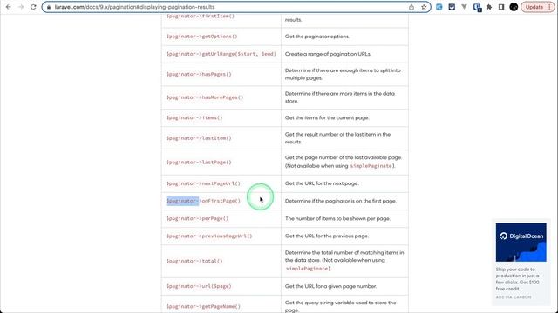Open Chrome's three-dot menu in Update pill
Viewport: 558px width, 313px height.
click(x=549, y=7)
